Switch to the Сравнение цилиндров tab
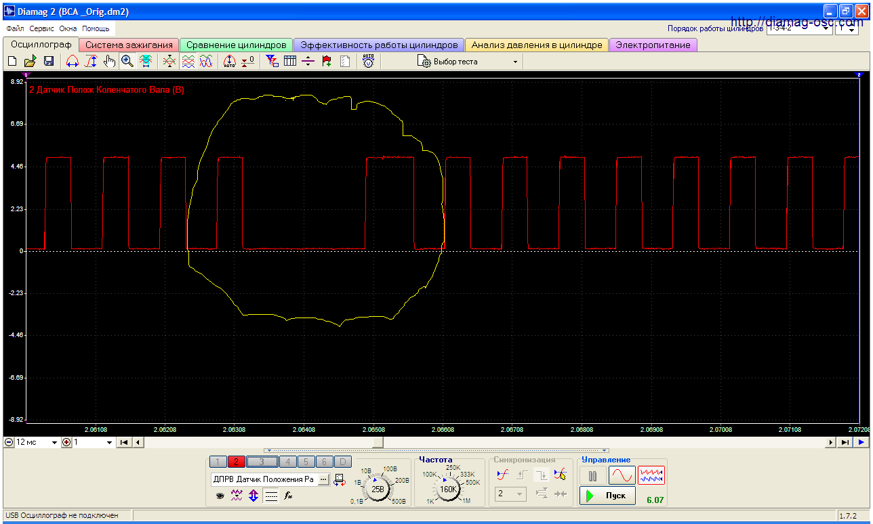Viewport: 873px width, 524px height. point(237,45)
